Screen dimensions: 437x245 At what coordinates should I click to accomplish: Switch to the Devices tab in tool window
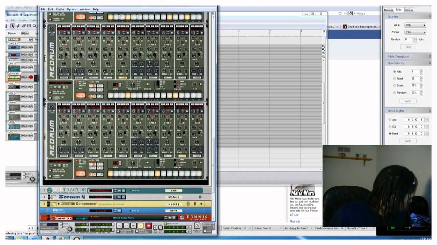click(x=389, y=10)
